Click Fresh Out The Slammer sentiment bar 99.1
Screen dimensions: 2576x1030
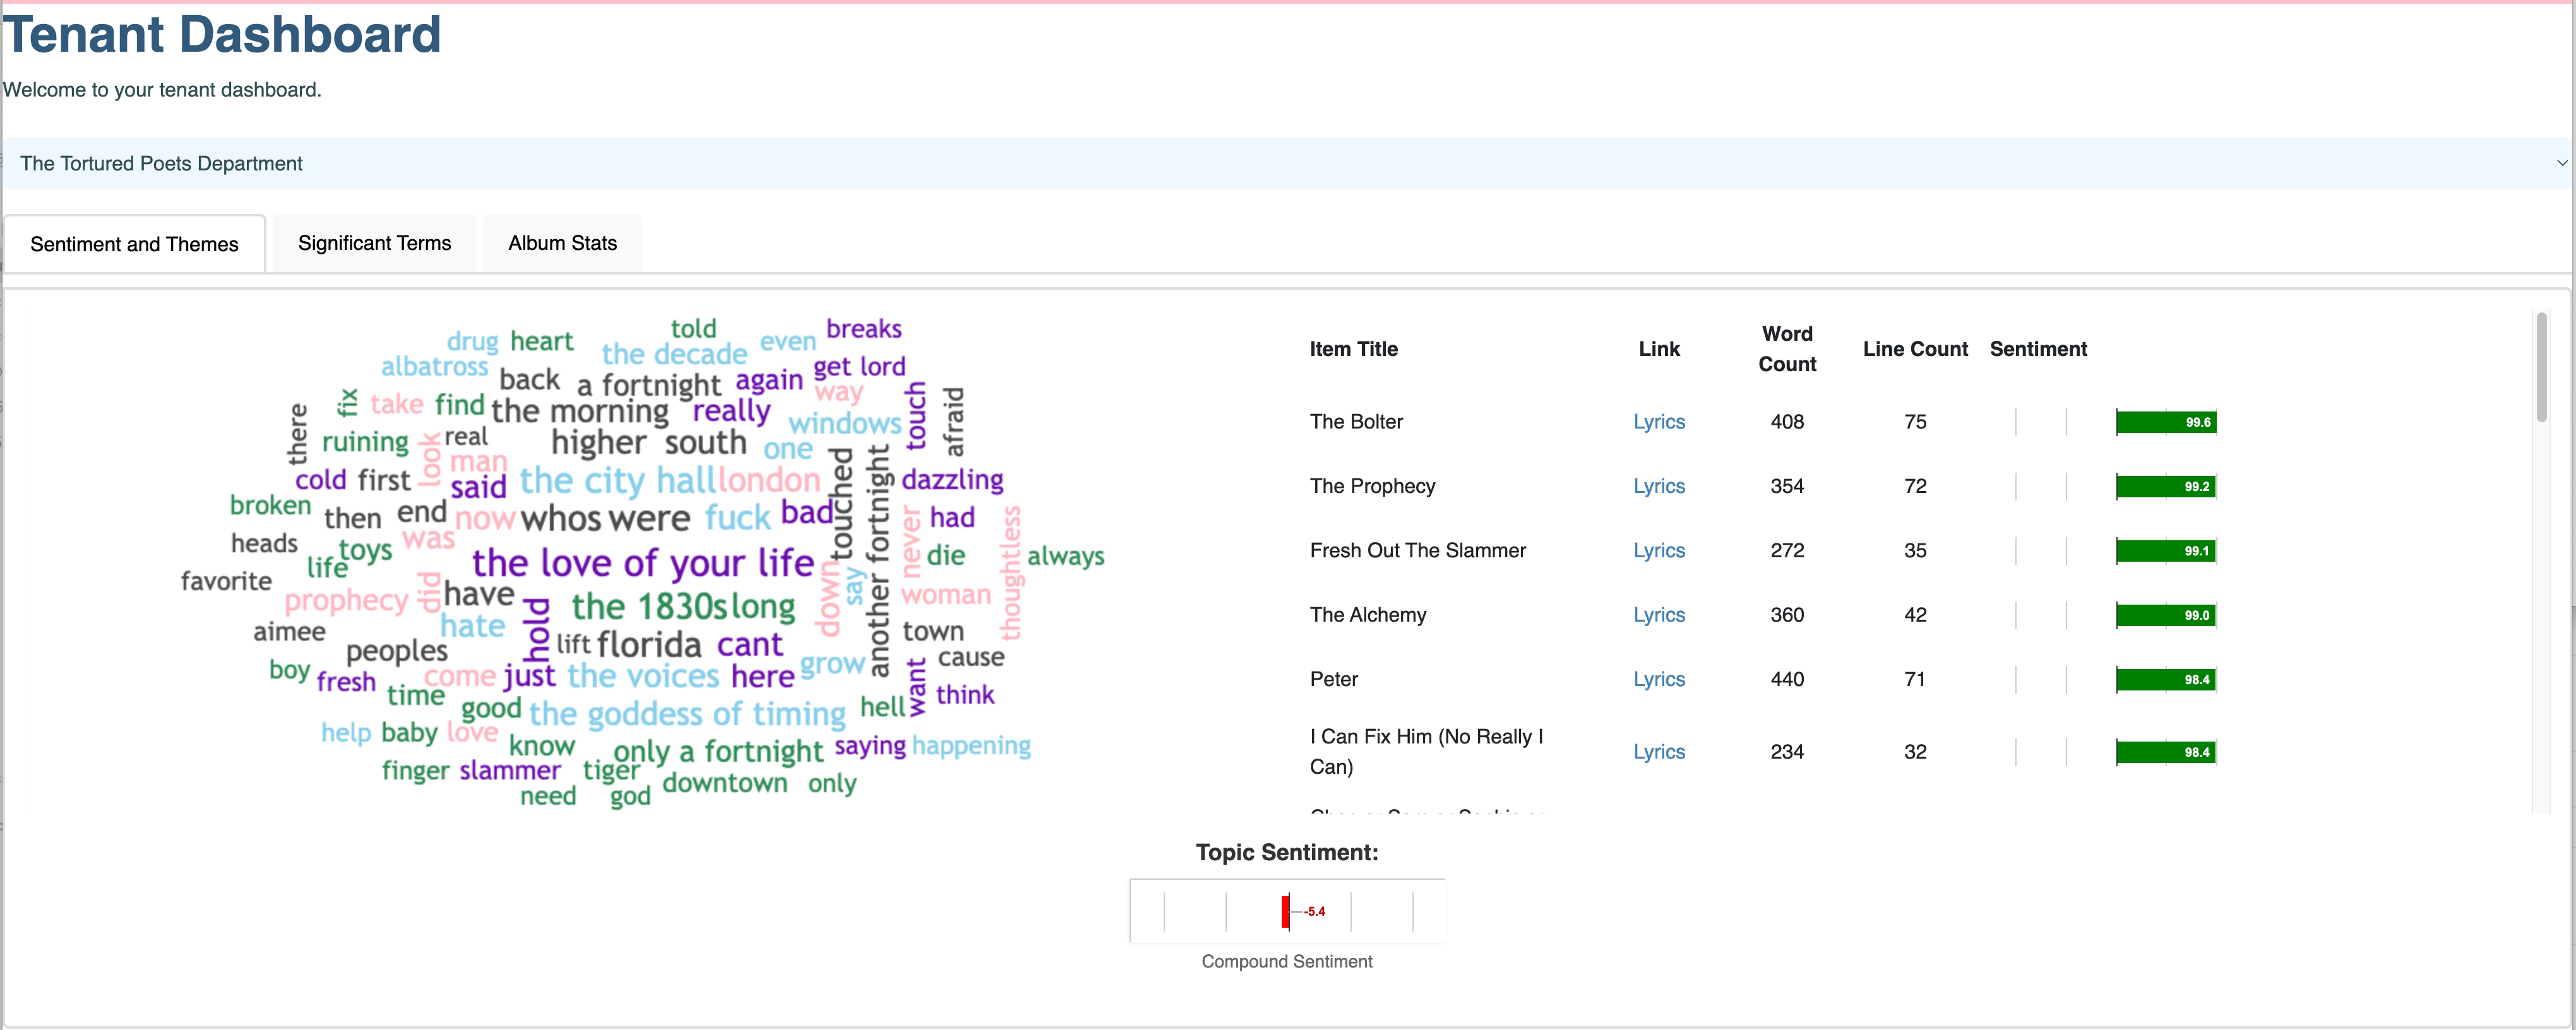pyautogui.click(x=2166, y=551)
